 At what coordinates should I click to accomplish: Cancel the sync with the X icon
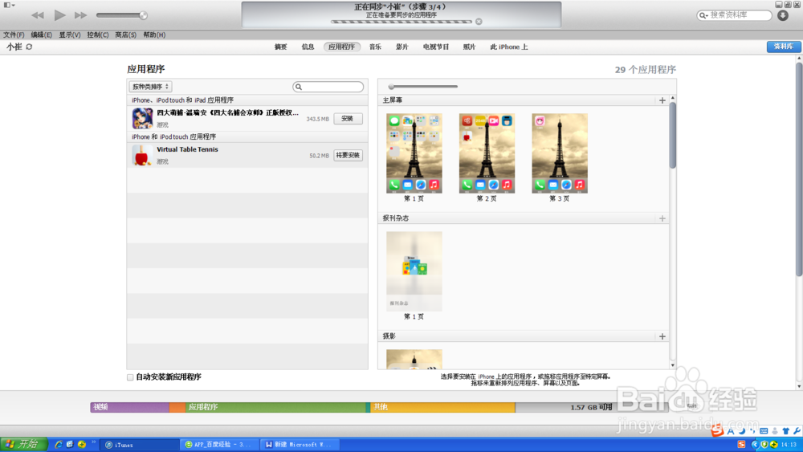coord(479,22)
